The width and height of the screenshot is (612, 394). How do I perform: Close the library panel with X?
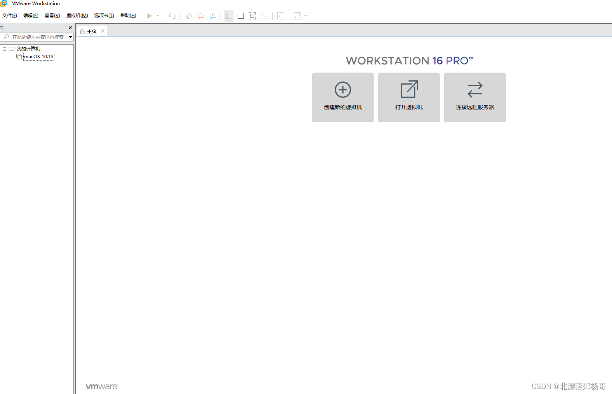point(70,28)
